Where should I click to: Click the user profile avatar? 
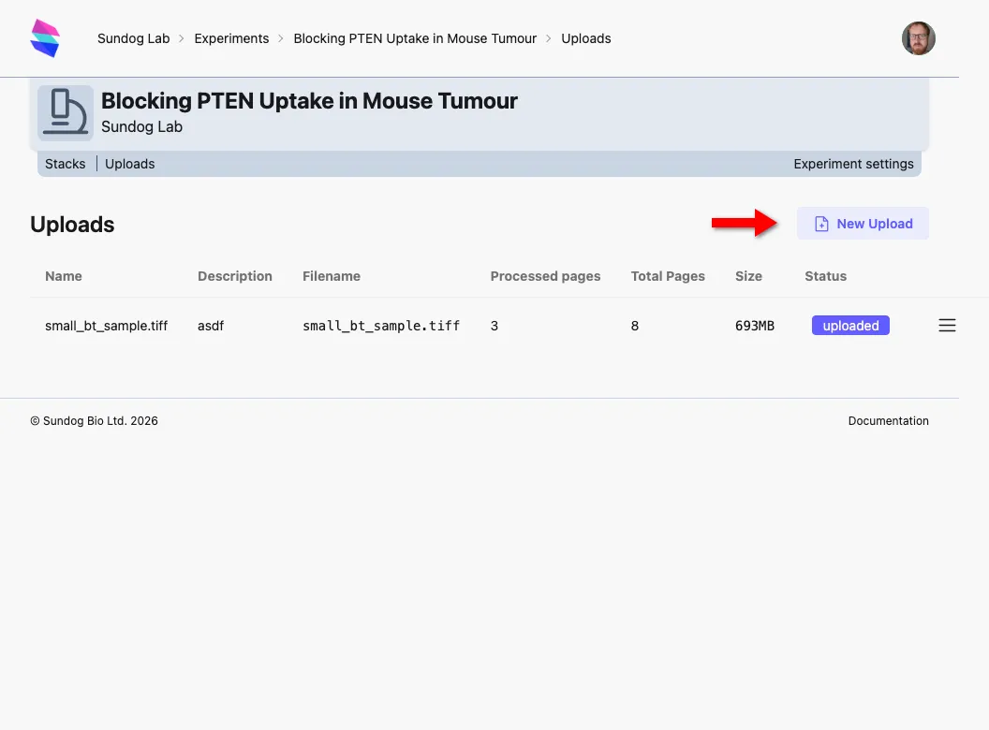(918, 38)
